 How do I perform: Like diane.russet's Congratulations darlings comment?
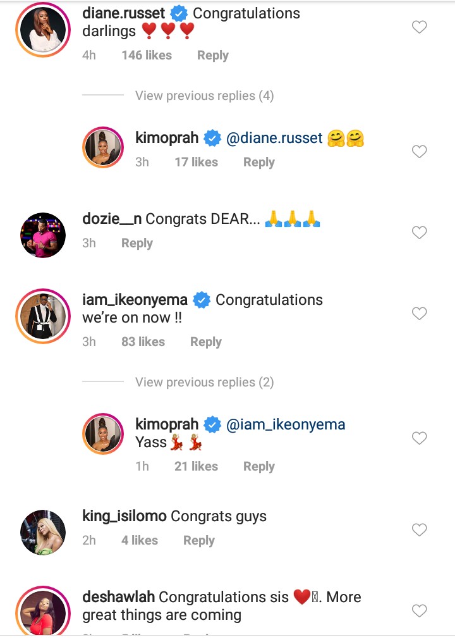419,27
